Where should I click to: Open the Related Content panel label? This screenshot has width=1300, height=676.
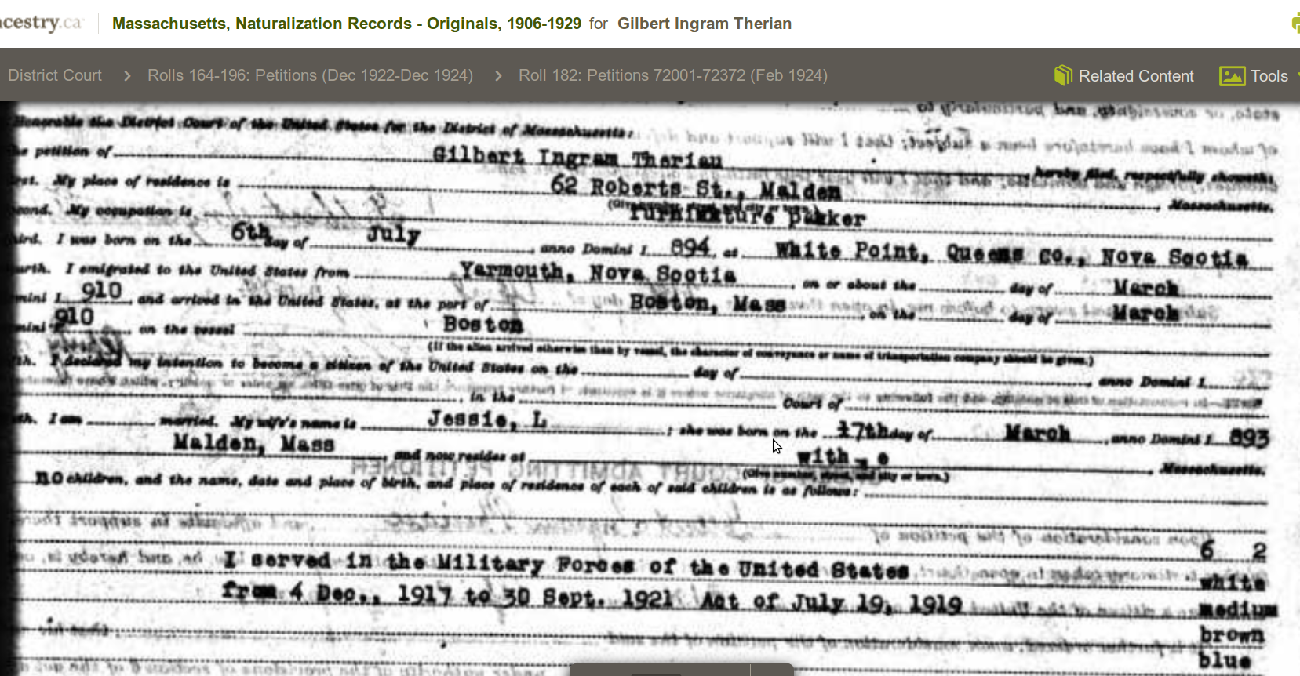pyautogui.click(x=1135, y=76)
